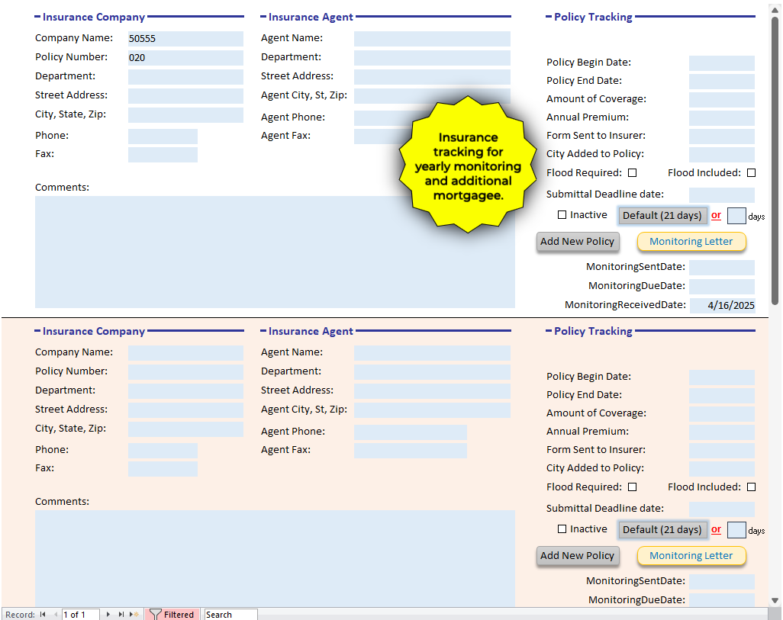The image size is (783, 620).
Task: Click the custom days box in peach record
Action: (736, 530)
